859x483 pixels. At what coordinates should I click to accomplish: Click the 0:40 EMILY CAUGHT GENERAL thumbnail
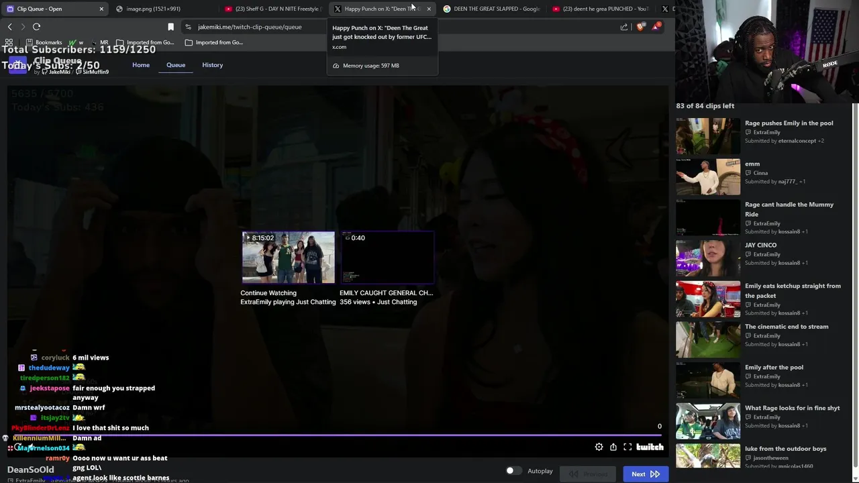(x=387, y=258)
